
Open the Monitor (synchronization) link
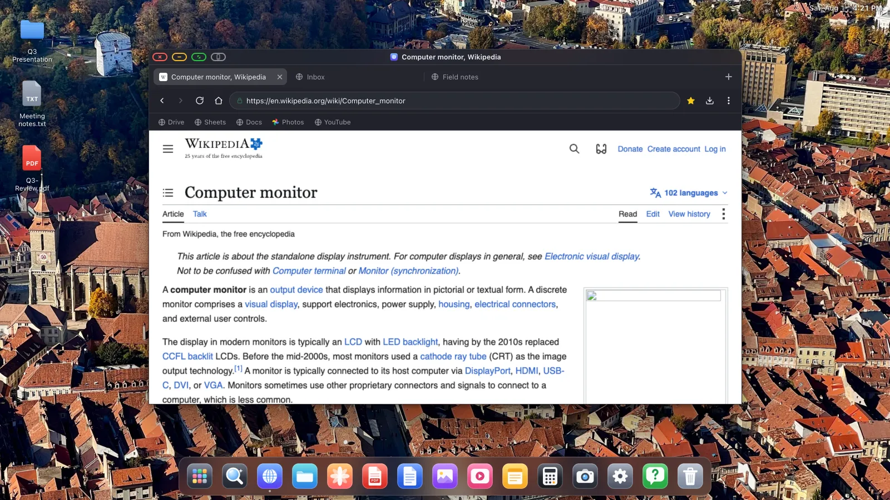(408, 271)
